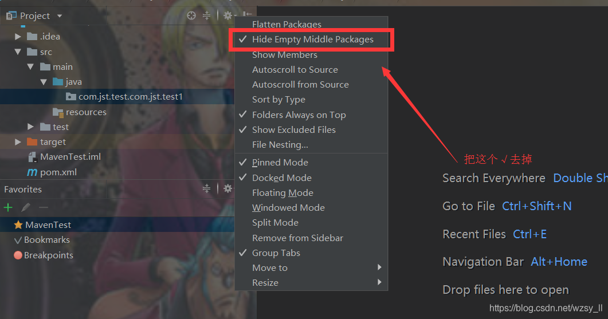The width and height of the screenshot is (608, 319).
Task: Click the star icon beside MavenTest
Action: 18,225
